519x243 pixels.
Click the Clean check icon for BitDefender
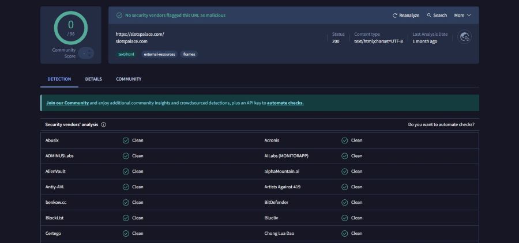click(345, 202)
